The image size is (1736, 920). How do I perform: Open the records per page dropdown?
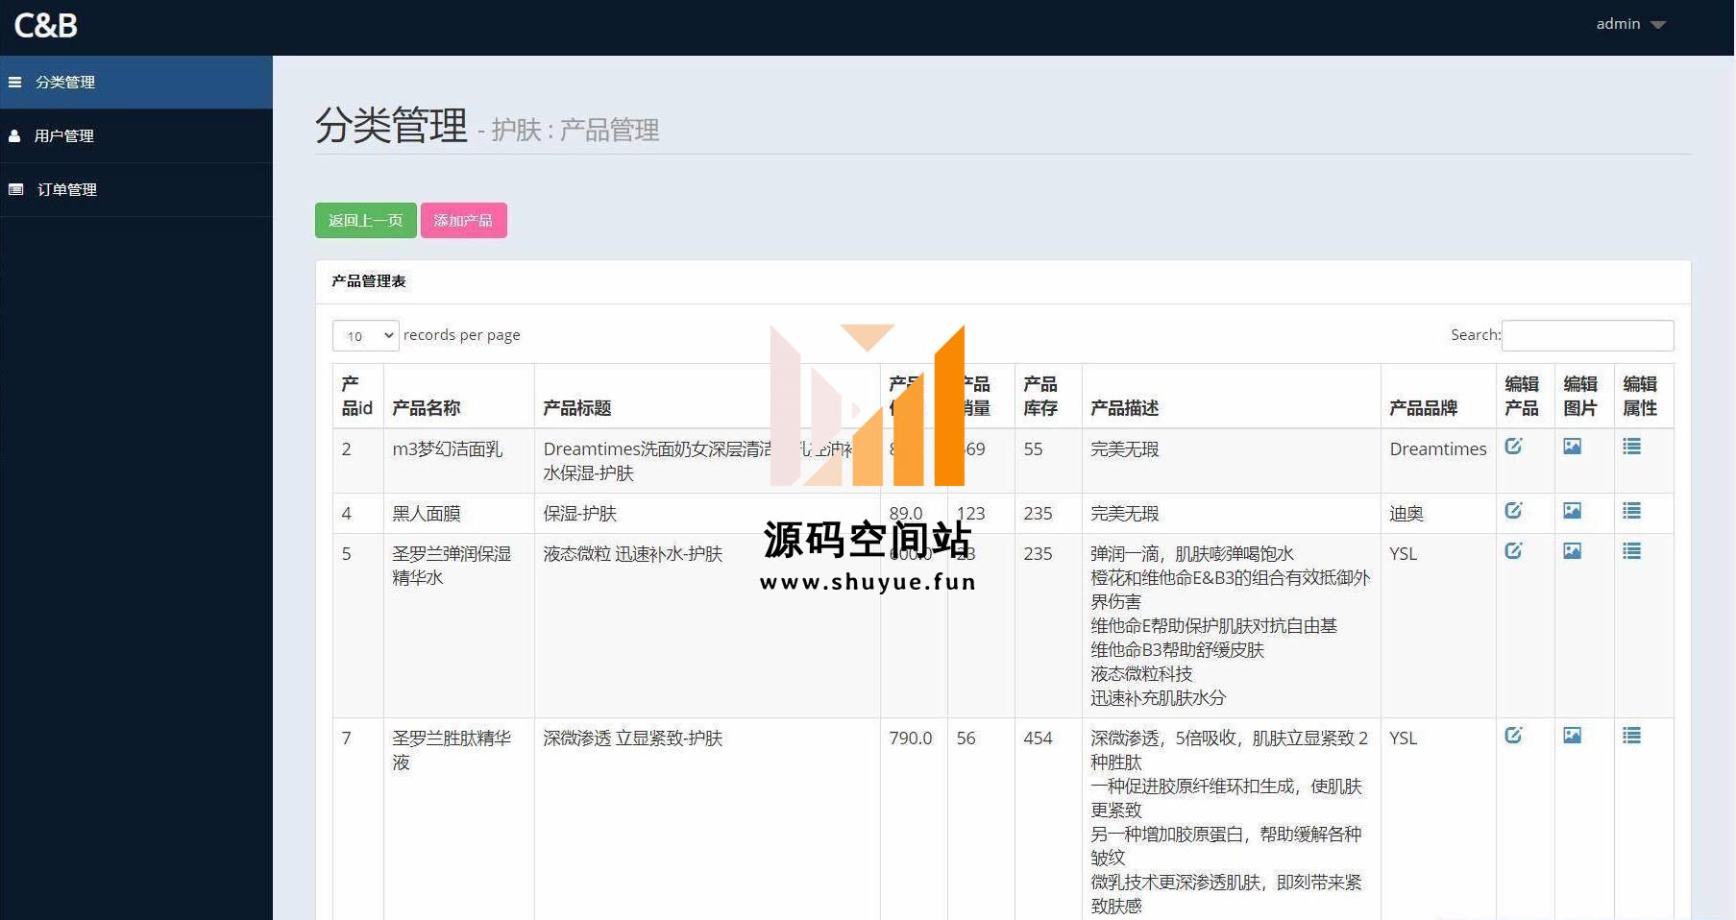pyautogui.click(x=365, y=335)
